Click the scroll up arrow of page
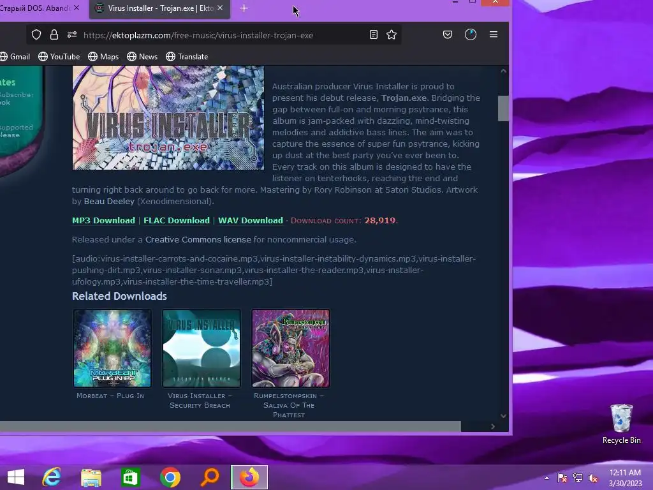 [x=503, y=71]
